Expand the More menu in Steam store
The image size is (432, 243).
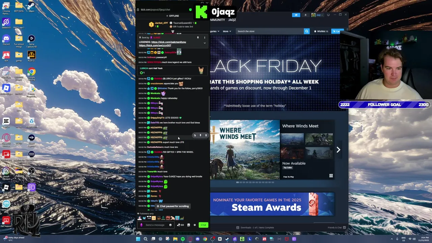(x=227, y=31)
